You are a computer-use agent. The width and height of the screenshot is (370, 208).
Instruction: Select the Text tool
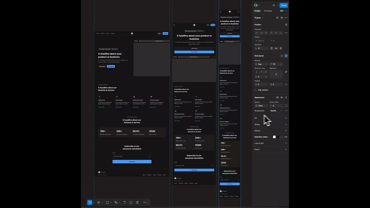[125, 203]
